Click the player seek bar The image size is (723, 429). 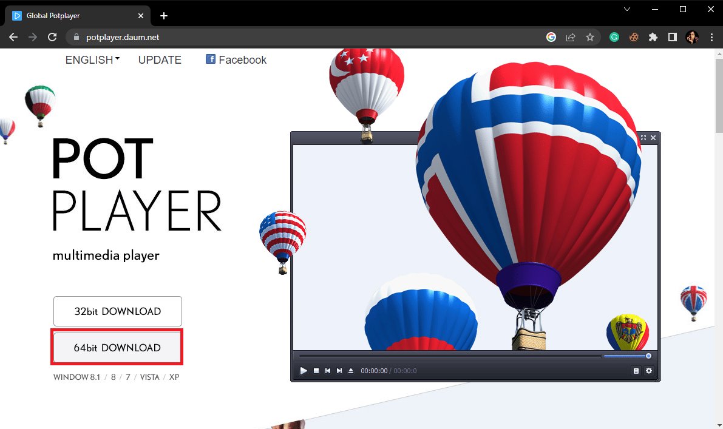pos(450,356)
